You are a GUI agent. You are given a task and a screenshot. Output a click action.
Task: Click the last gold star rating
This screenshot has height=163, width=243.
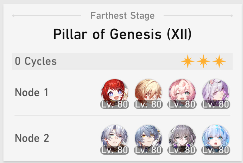tap(219, 61)
